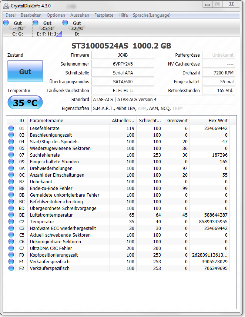Click the Grenzwert column header
Screen dimensions: 245x317
pyautogui.click(x=176, y=121)
